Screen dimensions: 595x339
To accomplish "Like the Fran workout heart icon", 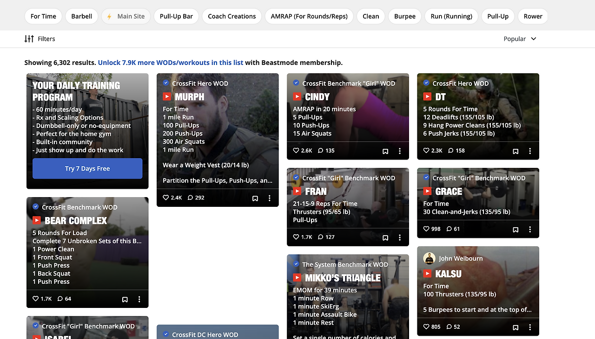I will tap(296, 237).
